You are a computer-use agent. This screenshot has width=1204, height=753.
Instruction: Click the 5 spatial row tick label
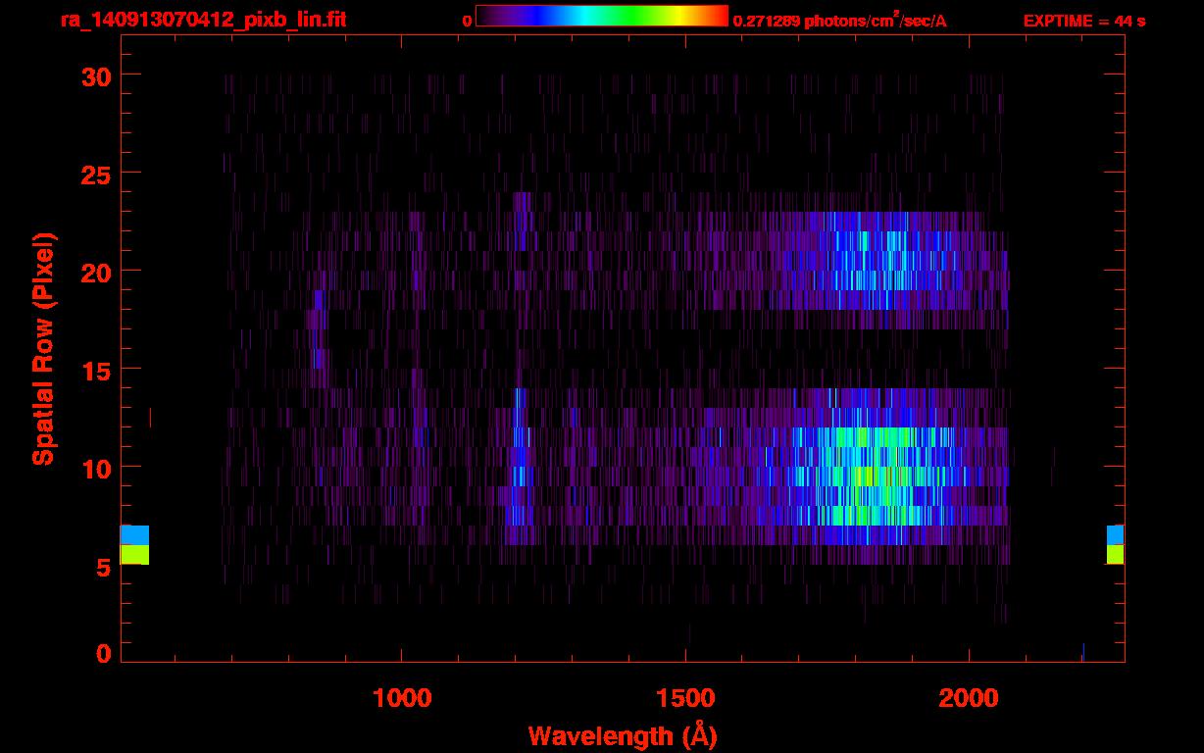click(103, 566)
